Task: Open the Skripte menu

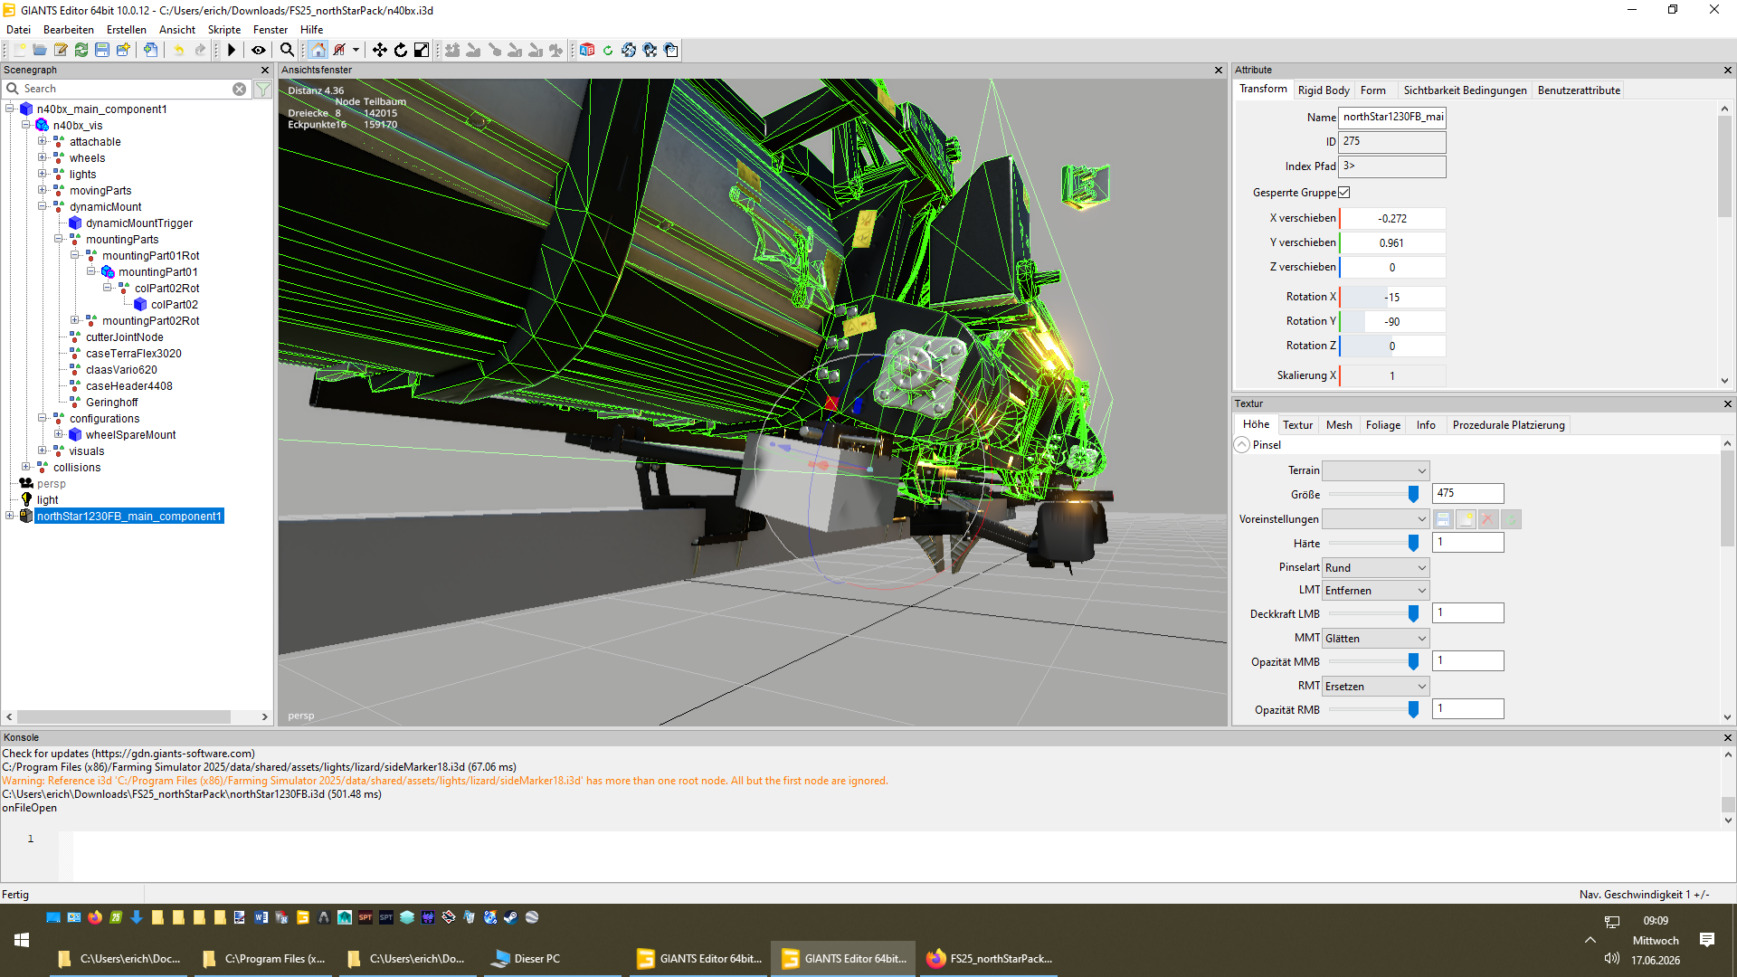Action: point(224,30)
